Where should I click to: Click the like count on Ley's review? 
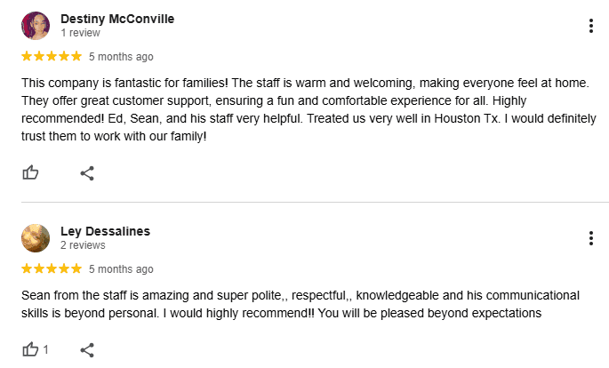click(45, 349)
